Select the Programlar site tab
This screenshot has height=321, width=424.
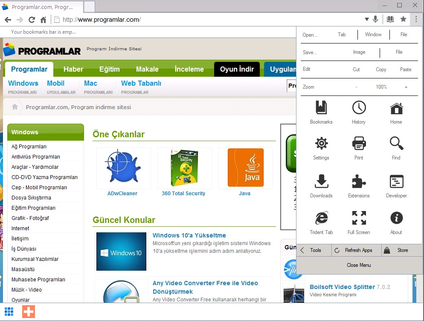tap(29, 69)
